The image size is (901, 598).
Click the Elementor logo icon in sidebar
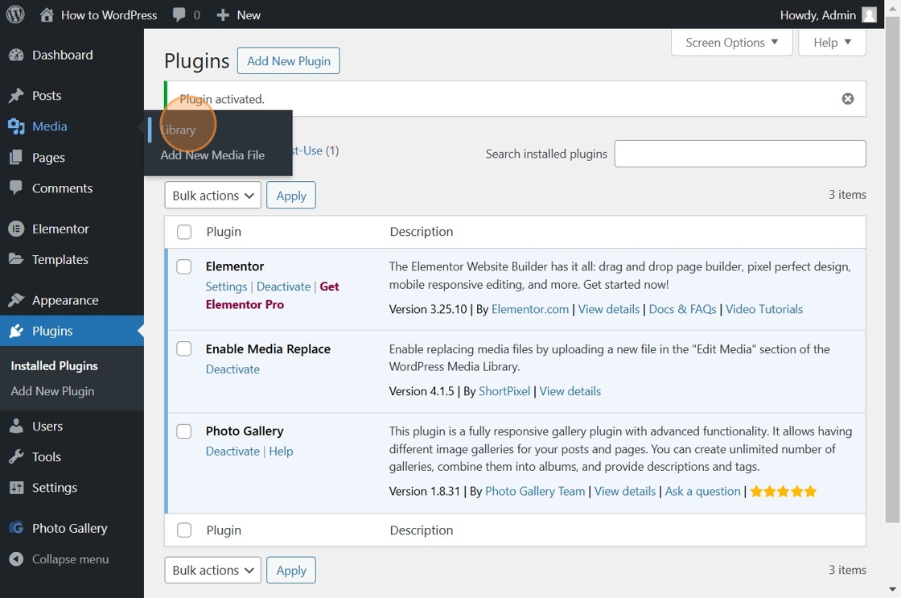coord(17,229)
